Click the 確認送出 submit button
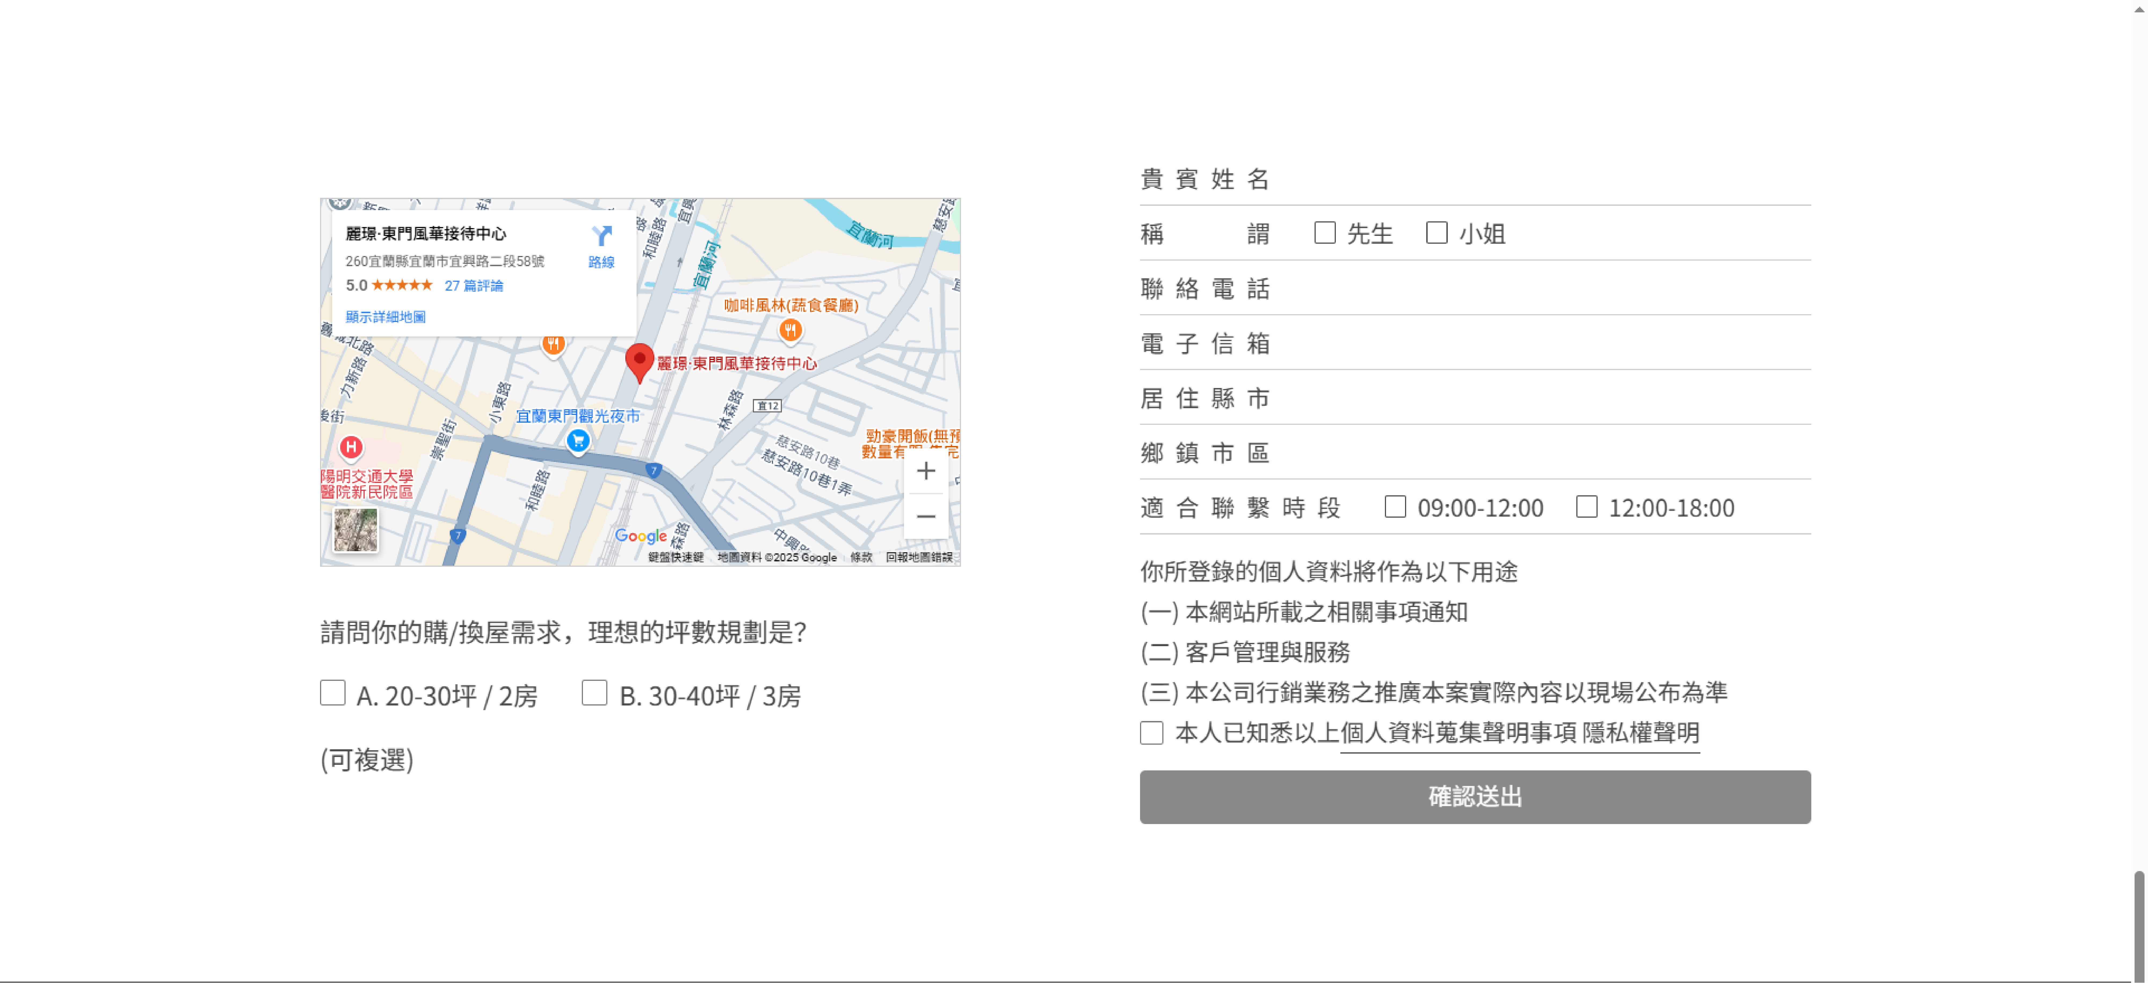The height and width of the screenshot is (984, 2148). [1475, 797]
